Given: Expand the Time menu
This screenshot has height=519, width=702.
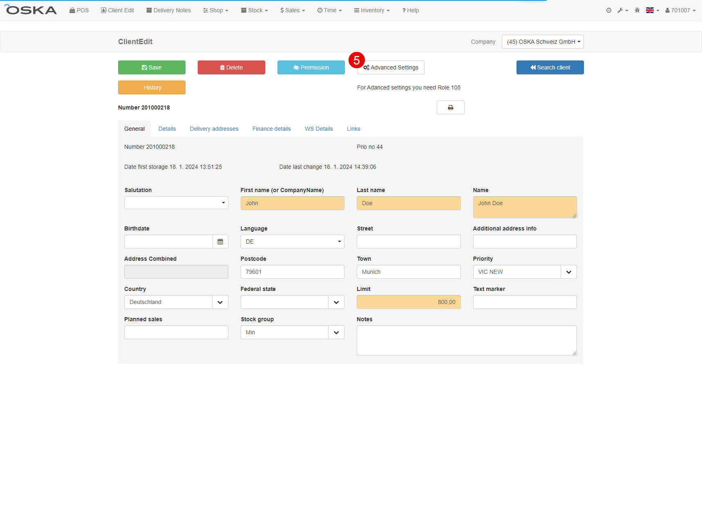Looking at the screenshot, I should click(x=330, y=10).
